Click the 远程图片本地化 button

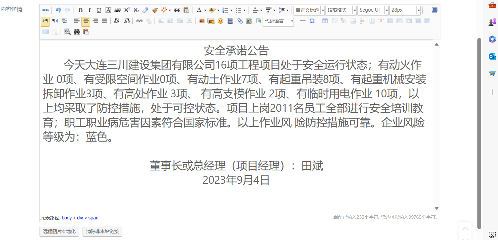tap(59, 232)
